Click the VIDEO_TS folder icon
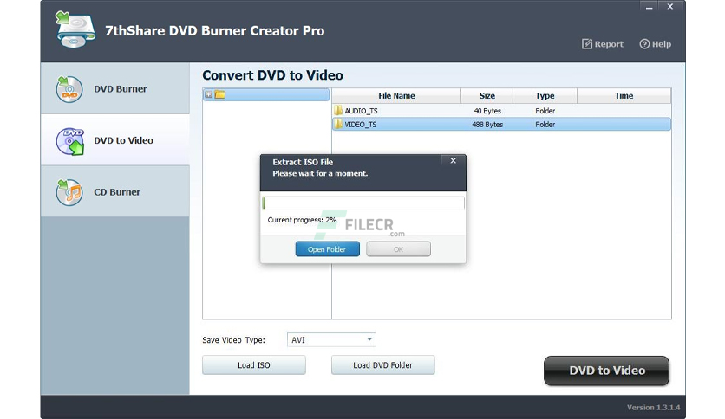This screenshot has height=419, width=725. pyautogui.click(x=338, y=124)
